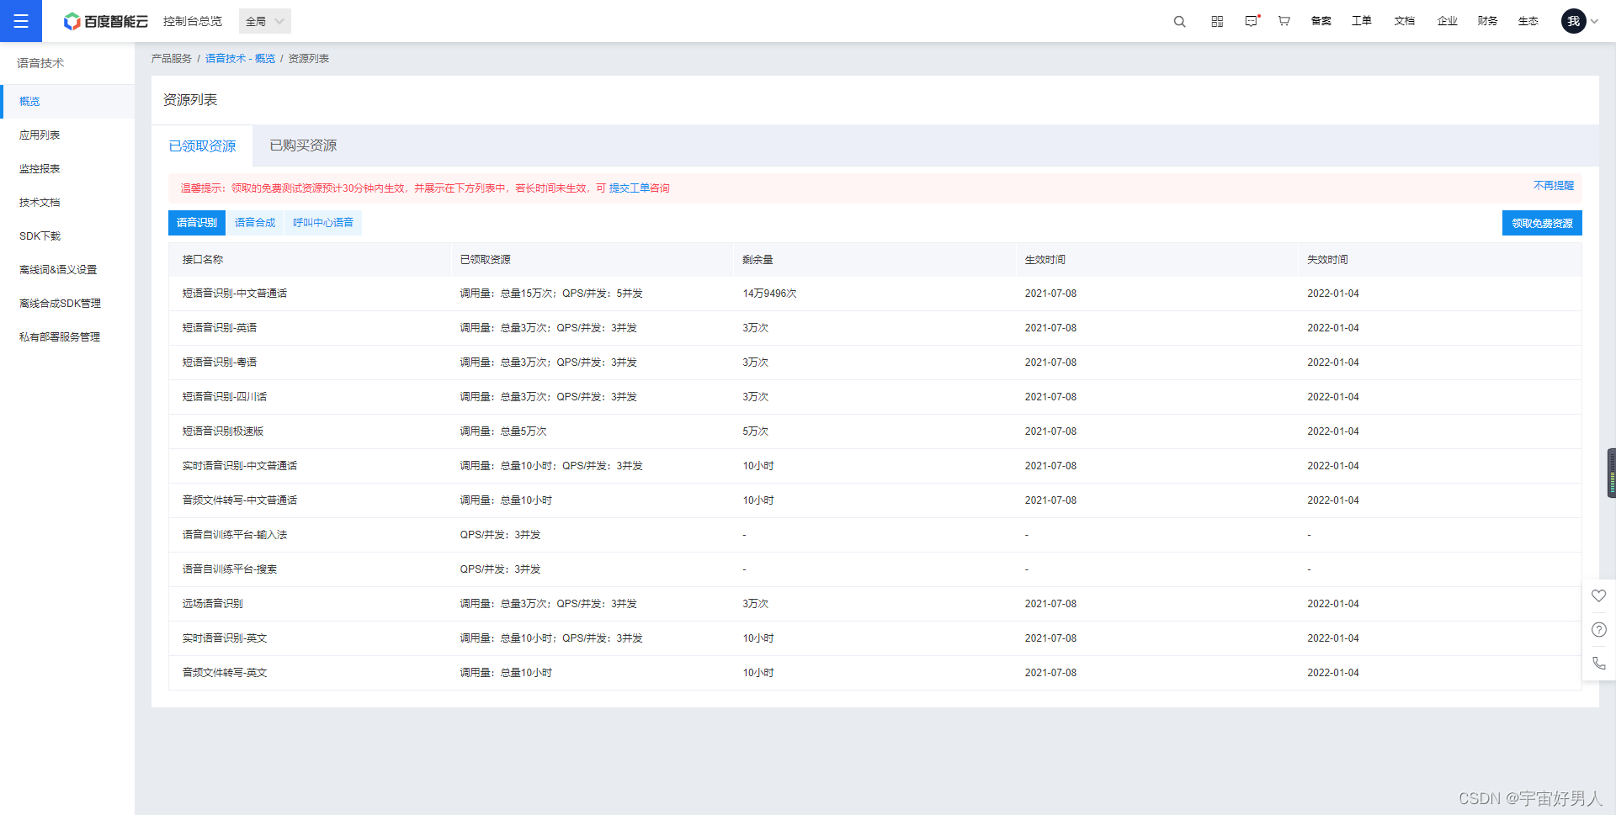Select 应用列表 in the sidebar
The image size is (1616, 815).
[67, 135]
